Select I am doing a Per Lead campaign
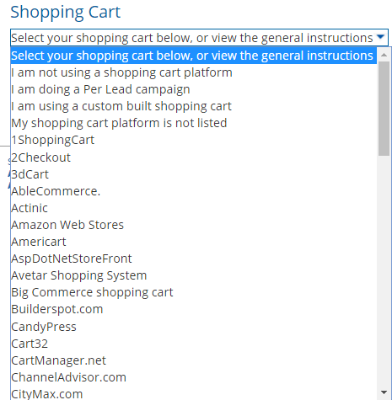This screenshot has width=392, height=400. point(194,89)
